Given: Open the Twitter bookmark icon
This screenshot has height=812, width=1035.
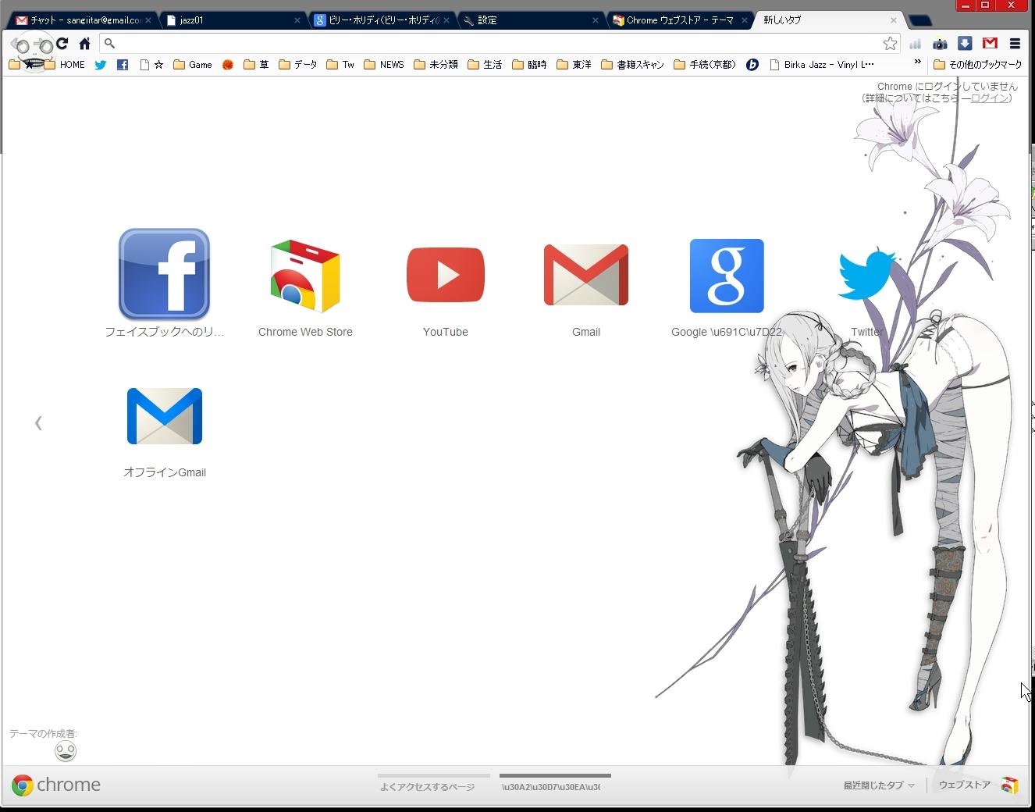Looking at the screenshot, I should coord(100,65).
